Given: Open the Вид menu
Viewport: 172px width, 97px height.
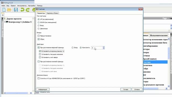Looking at the screenshot, I should point(8,6).
